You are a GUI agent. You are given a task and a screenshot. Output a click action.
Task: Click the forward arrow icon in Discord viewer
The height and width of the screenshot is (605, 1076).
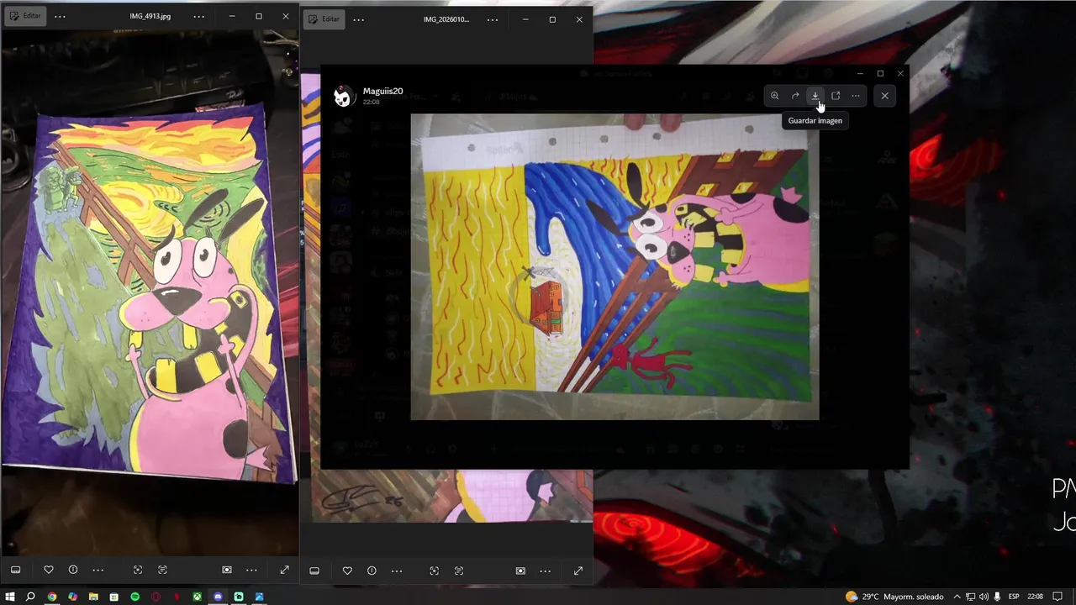pos(795,96)
